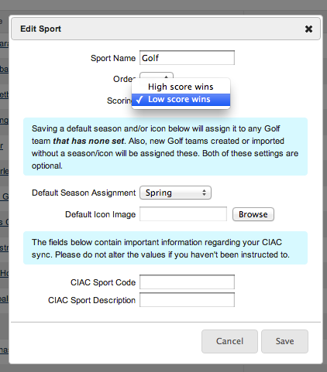Click the Browse button for icon image
This screenshot has height=372, width=327.
(253, 214)
